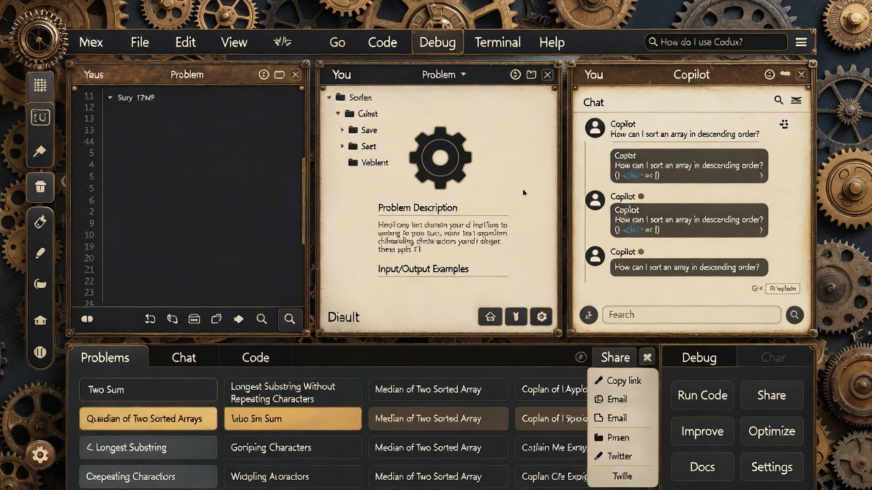The height and width of the screenshot is (490, 872).
Task: Collapse the Sorles root folder
Action: coord(329,97)
